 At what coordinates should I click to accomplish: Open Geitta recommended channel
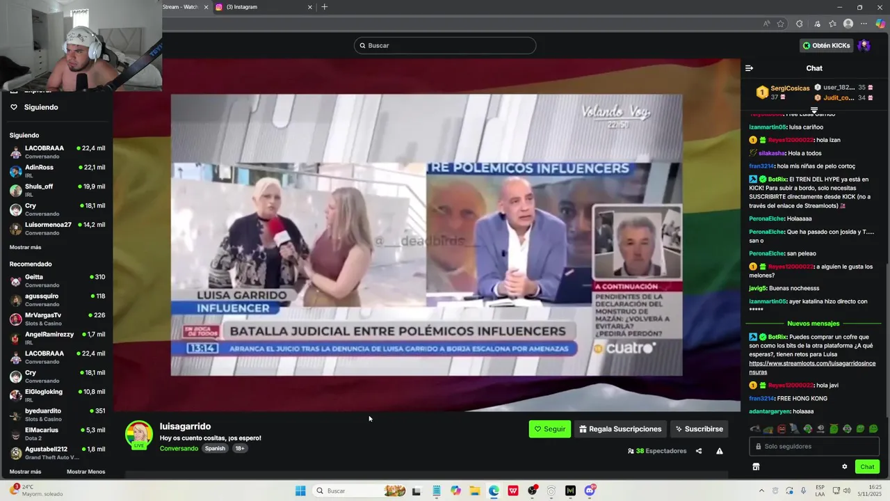(x=57, y=280)
